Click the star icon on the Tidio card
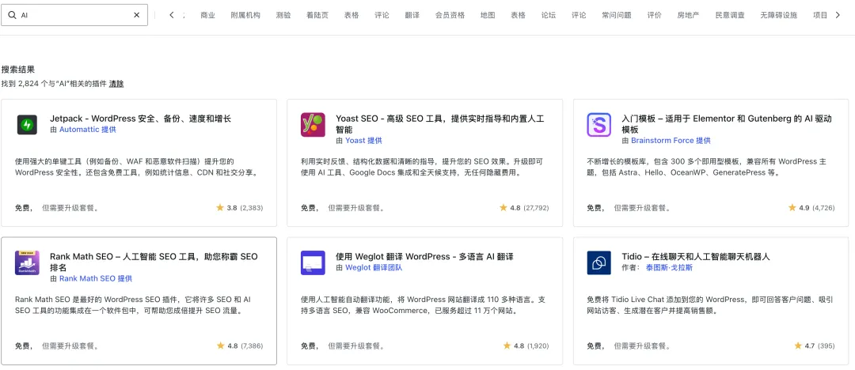855x370 pixels. pyautogui.click(x=798, y=345)
